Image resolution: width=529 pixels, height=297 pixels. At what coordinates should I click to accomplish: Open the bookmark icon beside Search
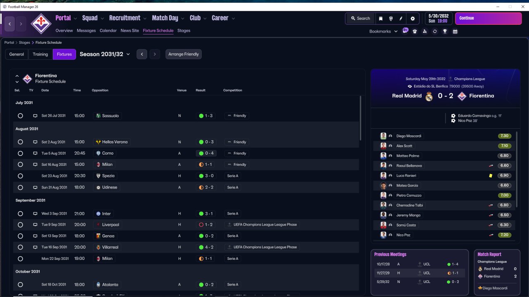click(x=381, y=19)
